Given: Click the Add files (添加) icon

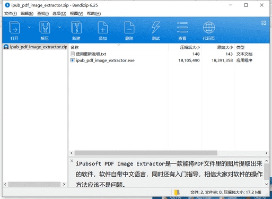Looking at the screenshot, I should pos(103,28).
